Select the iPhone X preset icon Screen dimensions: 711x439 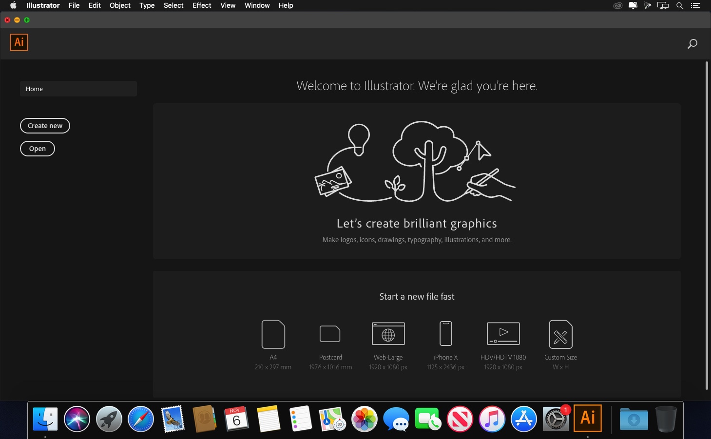click(x=445, y=334)
